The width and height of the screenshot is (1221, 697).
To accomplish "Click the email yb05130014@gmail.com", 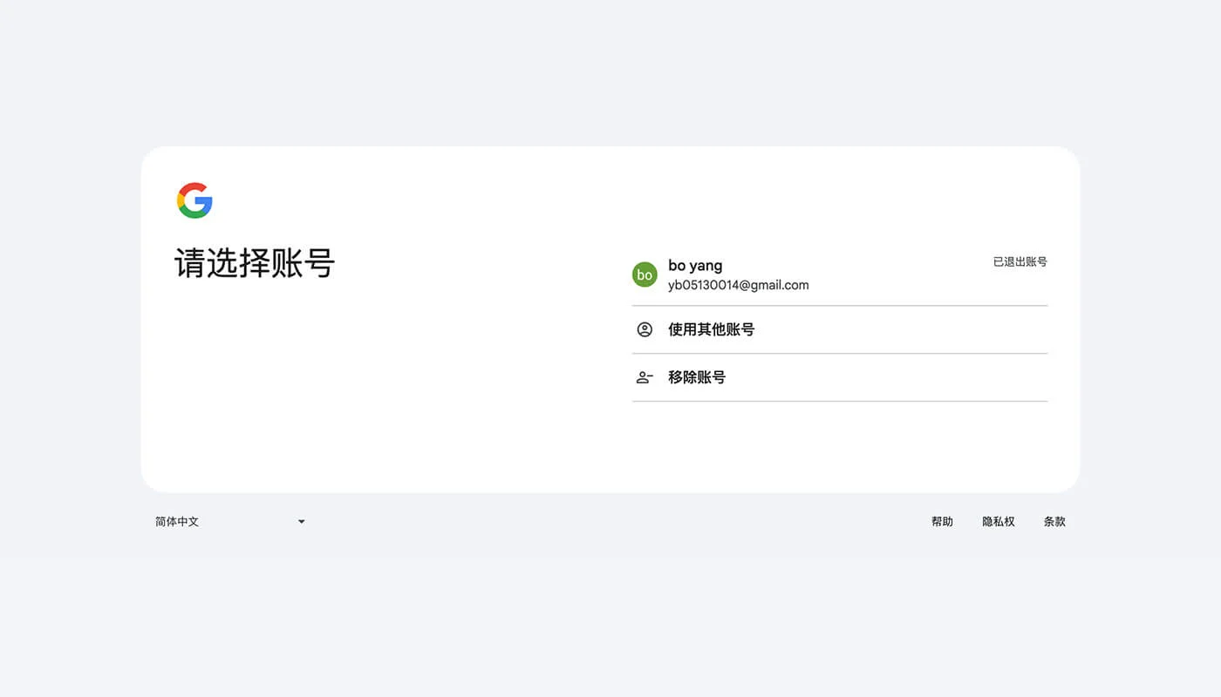I will (x=737, y=285).
